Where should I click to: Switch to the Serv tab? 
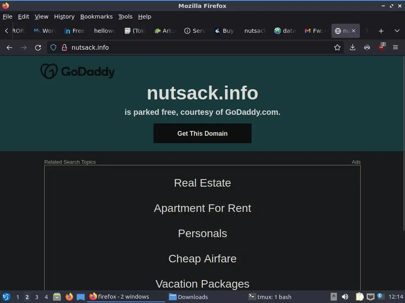(195, 31)
